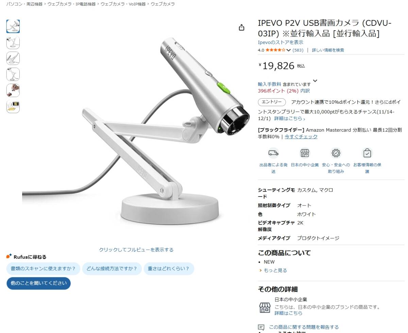This screenshot has height=333, width=408.
Task: Click the safety commitment badge icon
Action: 336,153
